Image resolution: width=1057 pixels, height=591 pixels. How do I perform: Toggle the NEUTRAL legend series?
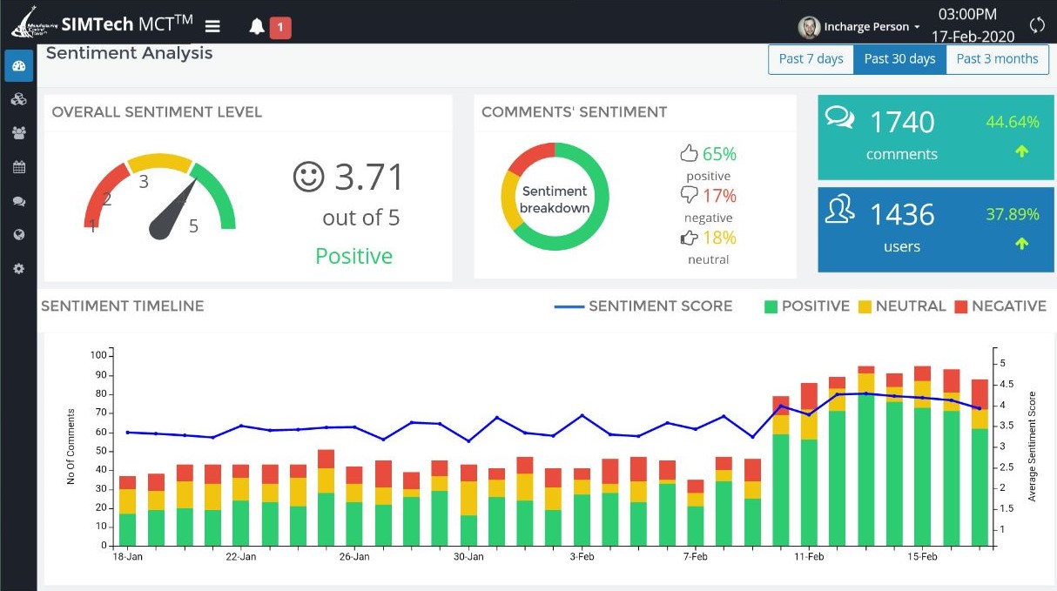tap(901, 306)
